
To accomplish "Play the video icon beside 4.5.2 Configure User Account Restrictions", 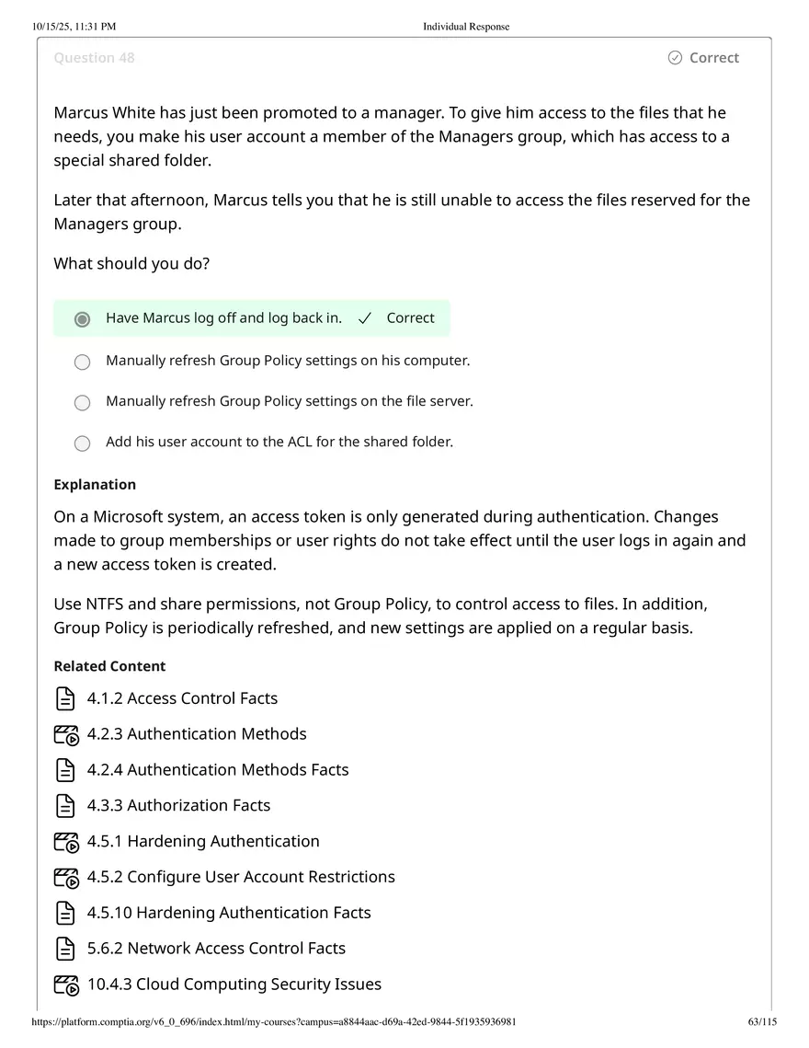I will pos(65,877).
